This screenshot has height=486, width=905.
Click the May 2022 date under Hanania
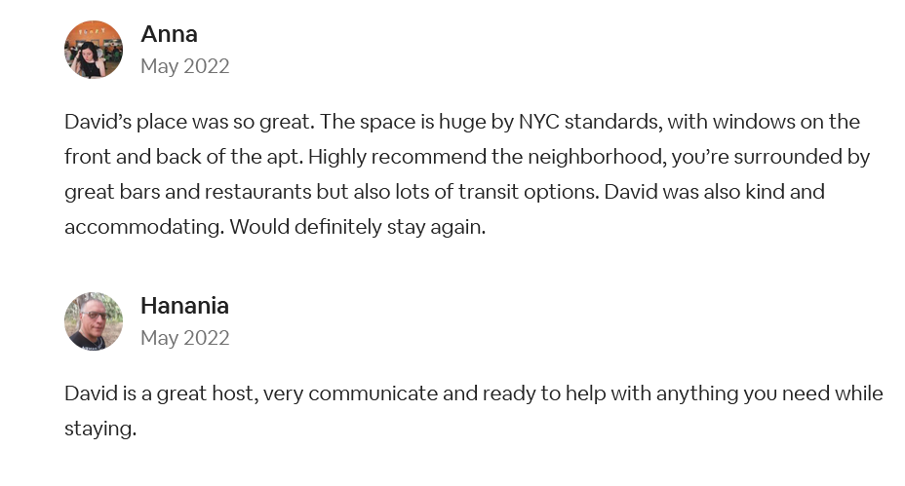184,338
